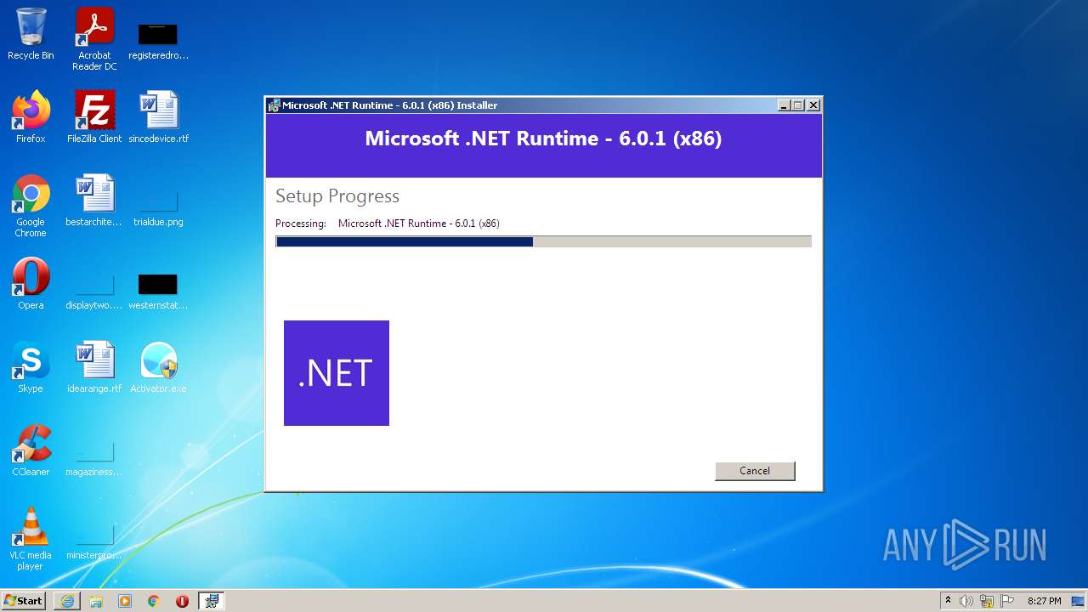Launch Acrobat Reader DC from desktop
The width and height of the screenshot is (1088, 612).
click(x=94, y=39)
